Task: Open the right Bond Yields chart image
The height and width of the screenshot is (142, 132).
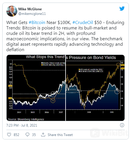Action: point(95,88)
